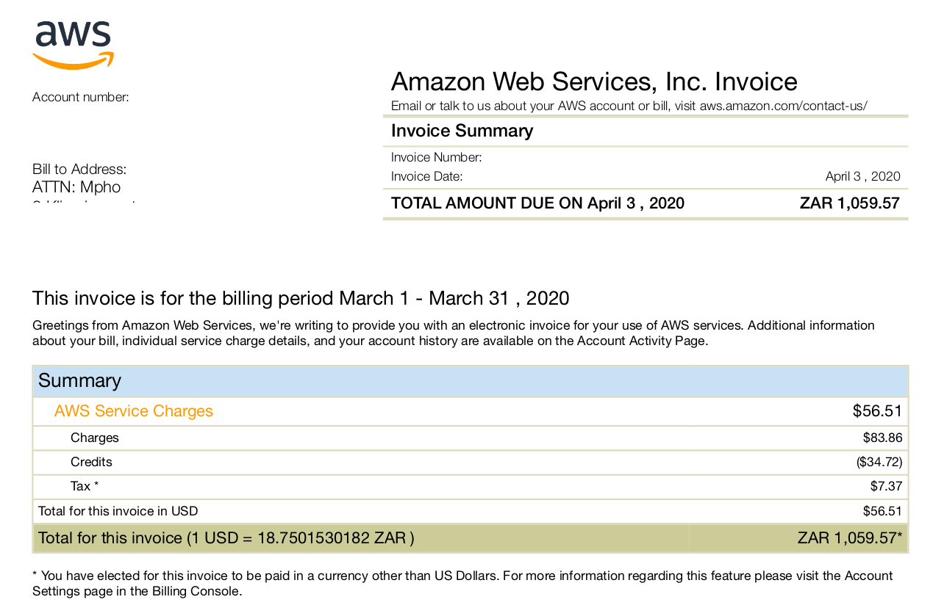Click the Invoice Number field label
The image size is (933, 605).
pos(437,157)
